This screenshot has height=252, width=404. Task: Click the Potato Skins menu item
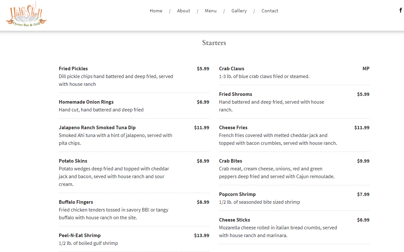click(x=73, y=161)
